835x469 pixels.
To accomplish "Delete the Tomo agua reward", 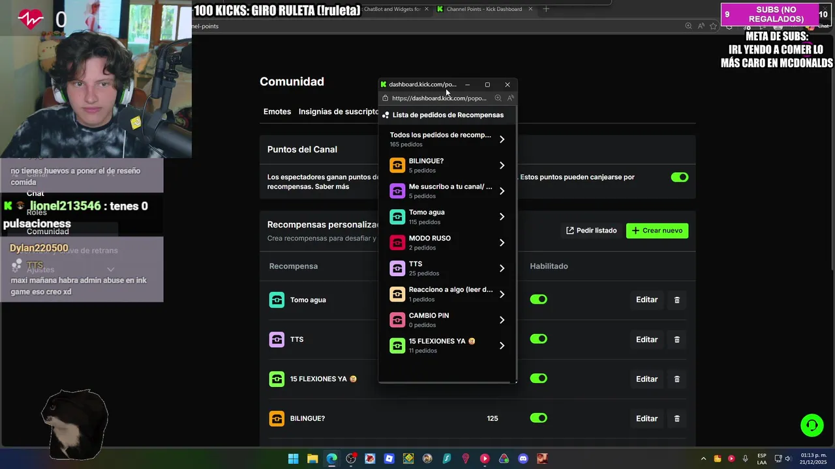I will point(676,300).
